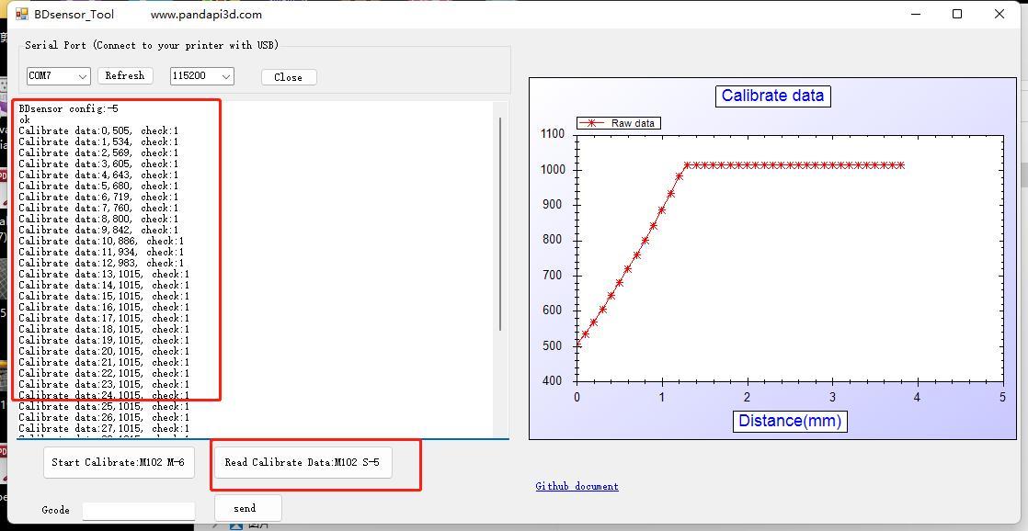The height and width of the screenshot is (531, 1028).
Task: Click the BDsensor_Tool app icon in title bar
Action: click(x=22, y=14)
